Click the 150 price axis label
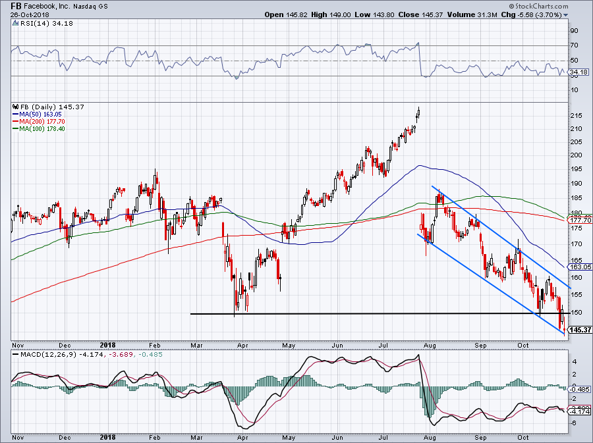Viewport: 593px width, 443px height. [x=576, y=312]
